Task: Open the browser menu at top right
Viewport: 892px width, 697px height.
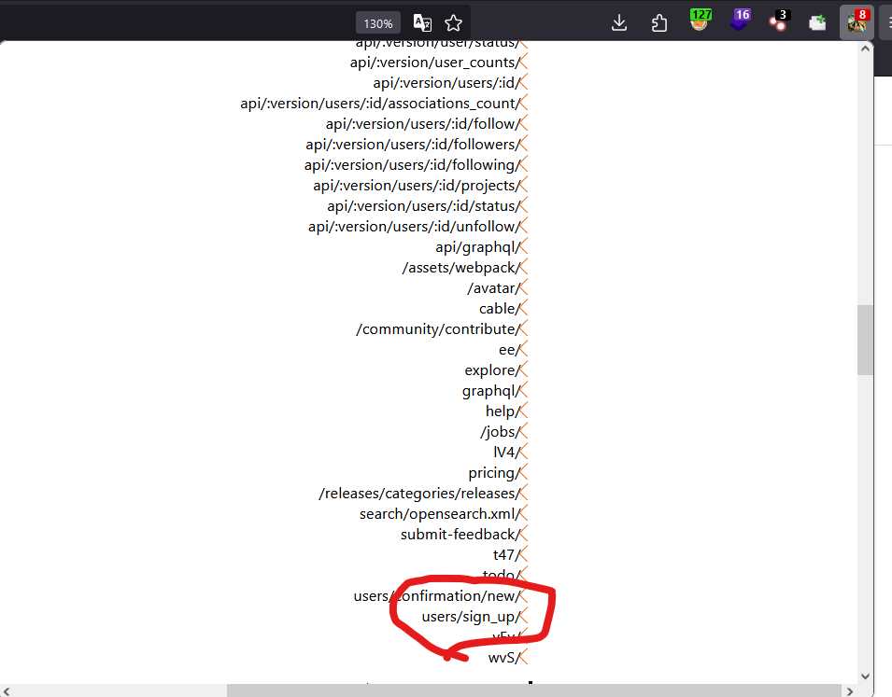Action: point(887,21)
